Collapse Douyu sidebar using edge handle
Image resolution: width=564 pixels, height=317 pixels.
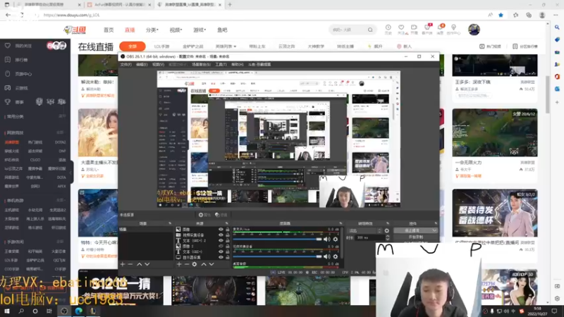pyautogui.click(x=71, y=172)
